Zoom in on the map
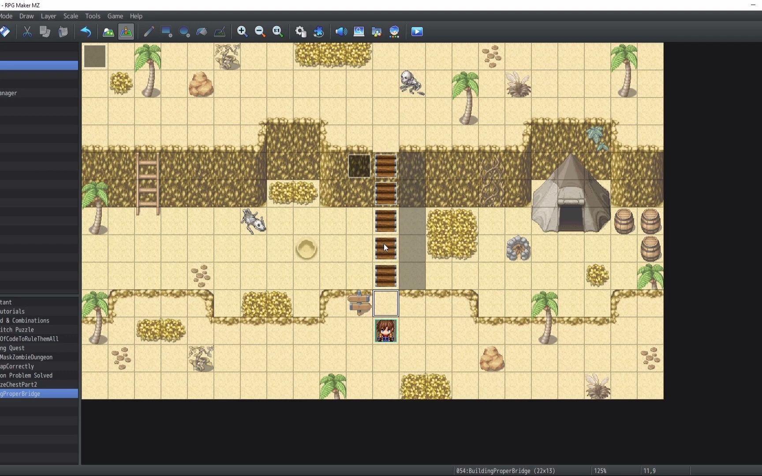 pyautogui.click(x=242, y=32)
